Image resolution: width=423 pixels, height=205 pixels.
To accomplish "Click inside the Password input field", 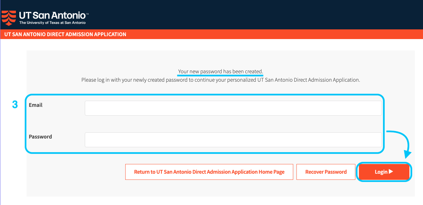I will [x=233, y=139].
